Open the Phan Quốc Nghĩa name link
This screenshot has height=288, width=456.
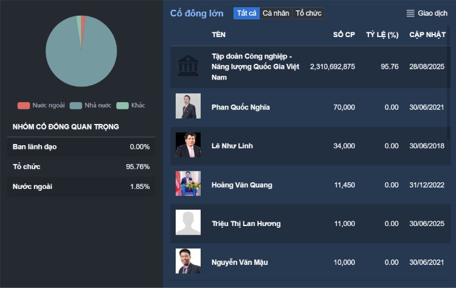[x=240, y=108]
